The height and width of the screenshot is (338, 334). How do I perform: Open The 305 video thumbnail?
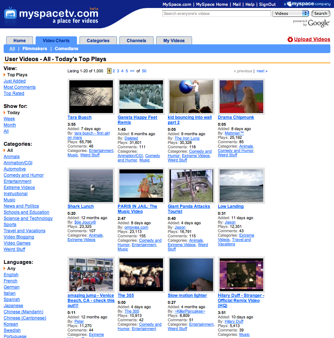[x=141, y=275]
